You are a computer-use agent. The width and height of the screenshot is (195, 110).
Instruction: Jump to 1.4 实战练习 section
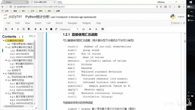[x=14, y=70]
